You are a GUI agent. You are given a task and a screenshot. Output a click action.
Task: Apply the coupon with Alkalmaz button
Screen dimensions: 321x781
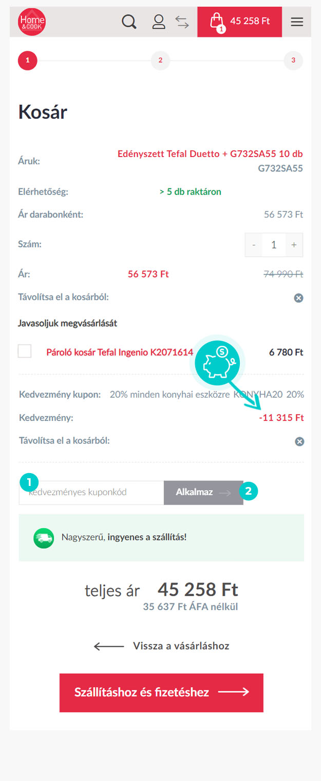203,493
